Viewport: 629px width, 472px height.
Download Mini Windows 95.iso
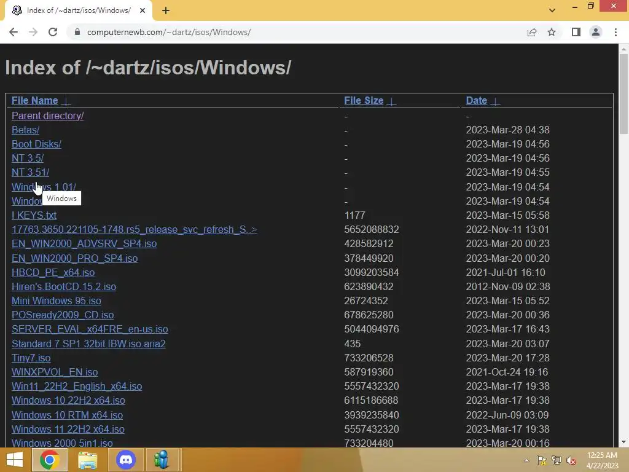(57, 301)
